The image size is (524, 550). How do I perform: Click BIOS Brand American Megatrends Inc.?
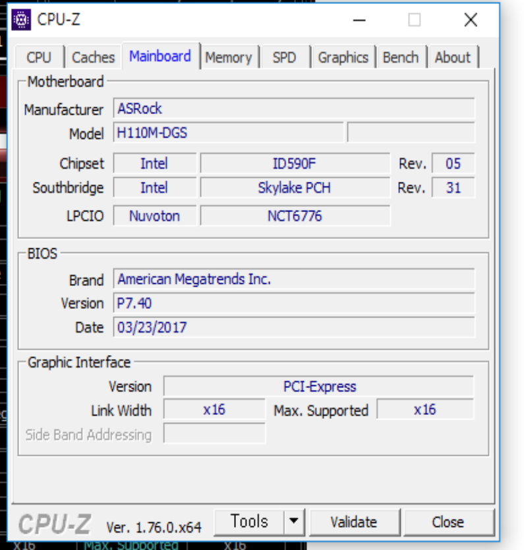(x=294, y=279)
